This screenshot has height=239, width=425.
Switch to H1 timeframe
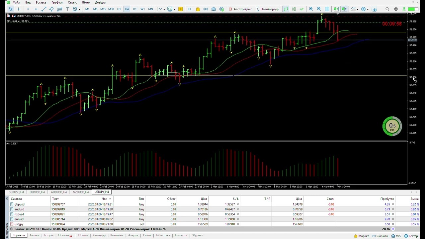(x=119, y=9)
